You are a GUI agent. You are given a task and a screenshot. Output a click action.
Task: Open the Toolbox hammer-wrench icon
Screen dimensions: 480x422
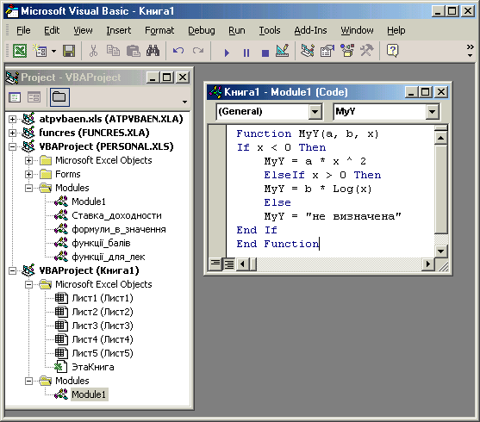tap(367, 51)
